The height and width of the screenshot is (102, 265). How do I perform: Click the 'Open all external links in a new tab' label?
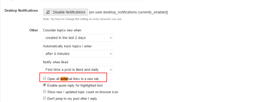tap(73, 79)
